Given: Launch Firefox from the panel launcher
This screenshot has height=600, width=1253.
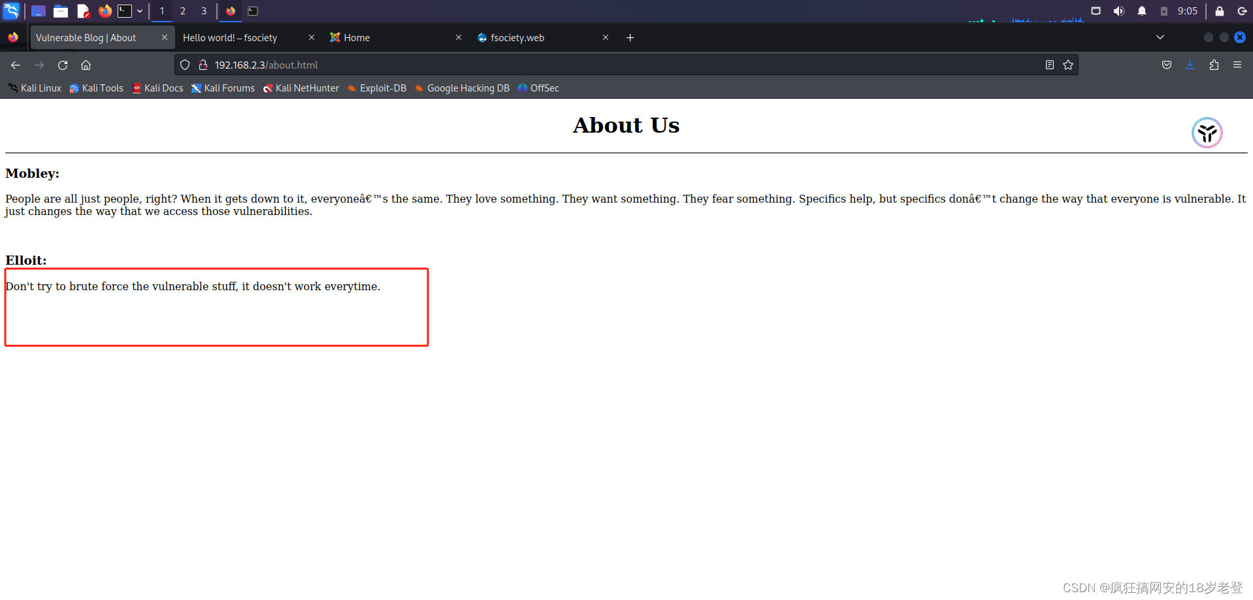Looking at the screenshot, I should point(105,11).
